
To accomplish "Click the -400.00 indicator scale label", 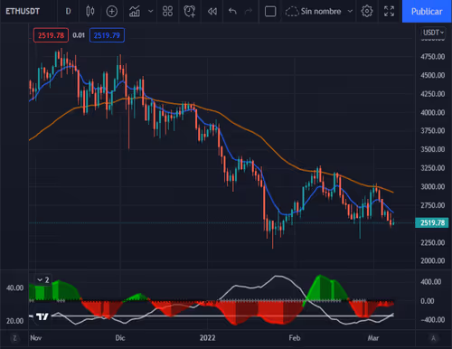I will point(432,319).
